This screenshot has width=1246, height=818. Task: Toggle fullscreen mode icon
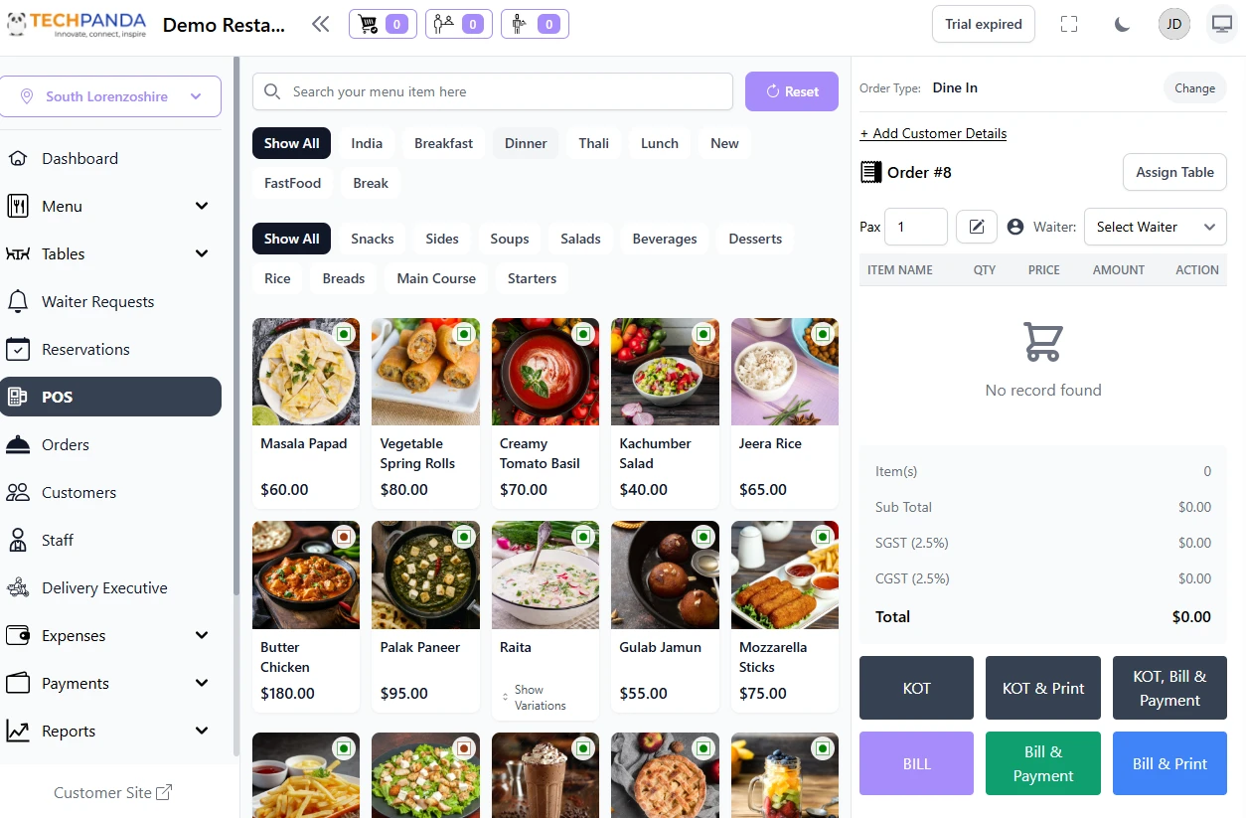[1069, 25]
